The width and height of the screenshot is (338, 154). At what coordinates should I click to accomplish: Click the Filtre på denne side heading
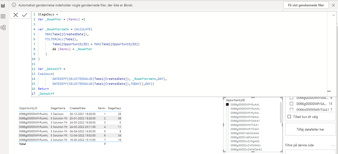coord(299,145)
